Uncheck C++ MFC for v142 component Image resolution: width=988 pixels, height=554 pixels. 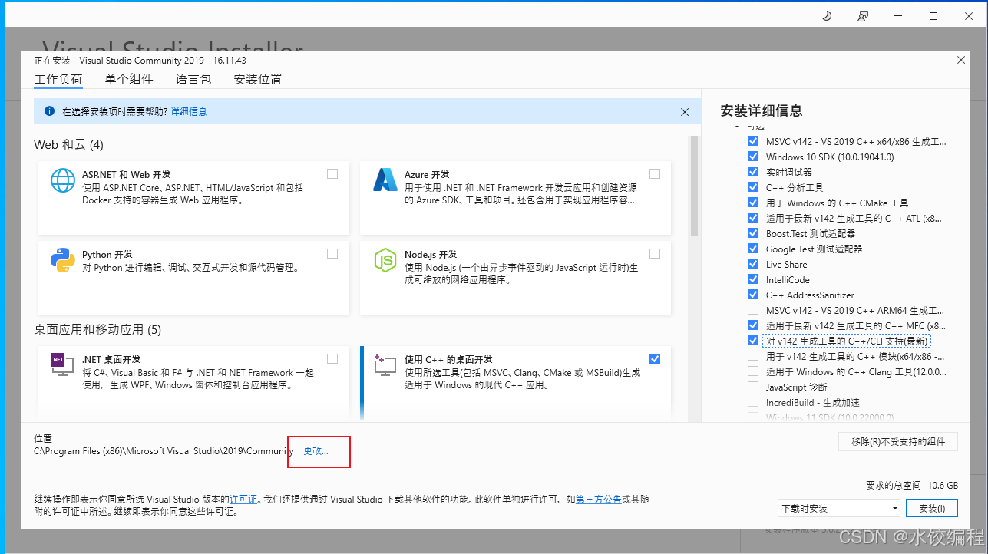click(752, 325)
